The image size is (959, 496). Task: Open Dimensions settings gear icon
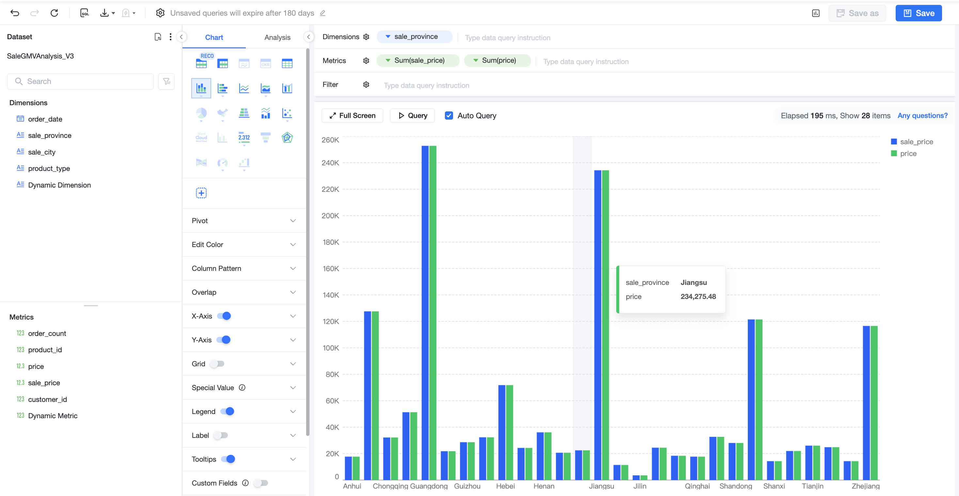pos(366,37)
